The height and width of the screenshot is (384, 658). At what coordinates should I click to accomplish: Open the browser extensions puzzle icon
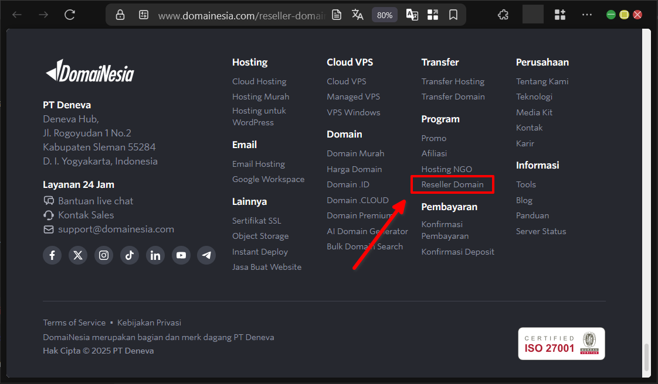[x=503, y=15]
